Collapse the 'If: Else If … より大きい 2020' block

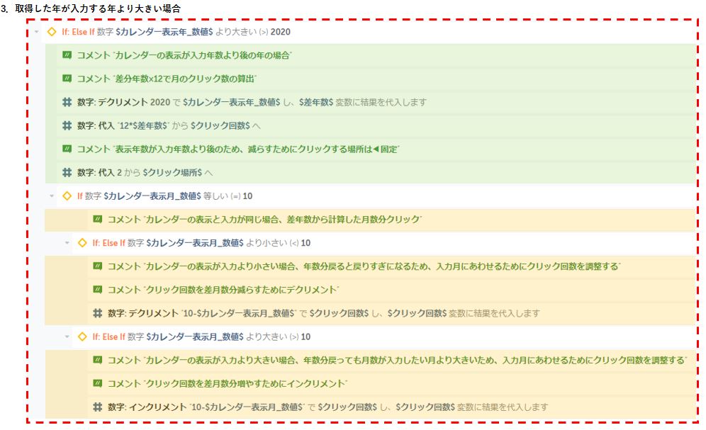point(36,32)
